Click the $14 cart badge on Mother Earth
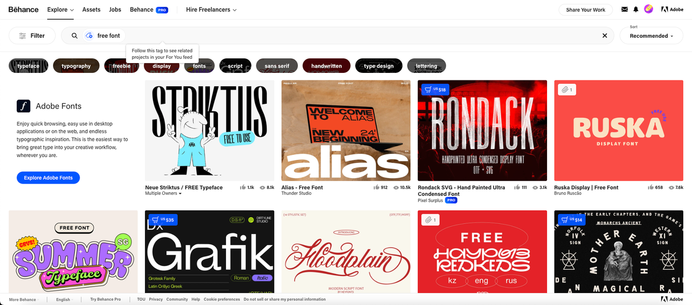692x305 pixels. 571,220
